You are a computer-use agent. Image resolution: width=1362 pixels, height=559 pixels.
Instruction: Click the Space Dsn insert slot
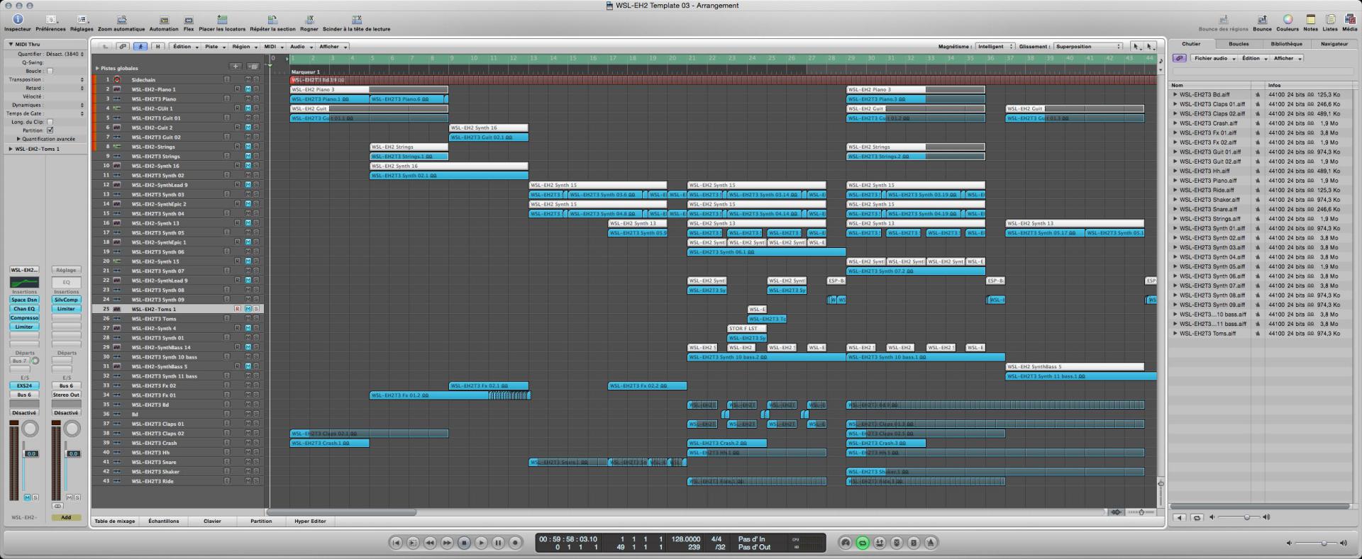24,300
